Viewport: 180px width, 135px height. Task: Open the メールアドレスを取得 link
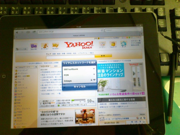[120, 118]
